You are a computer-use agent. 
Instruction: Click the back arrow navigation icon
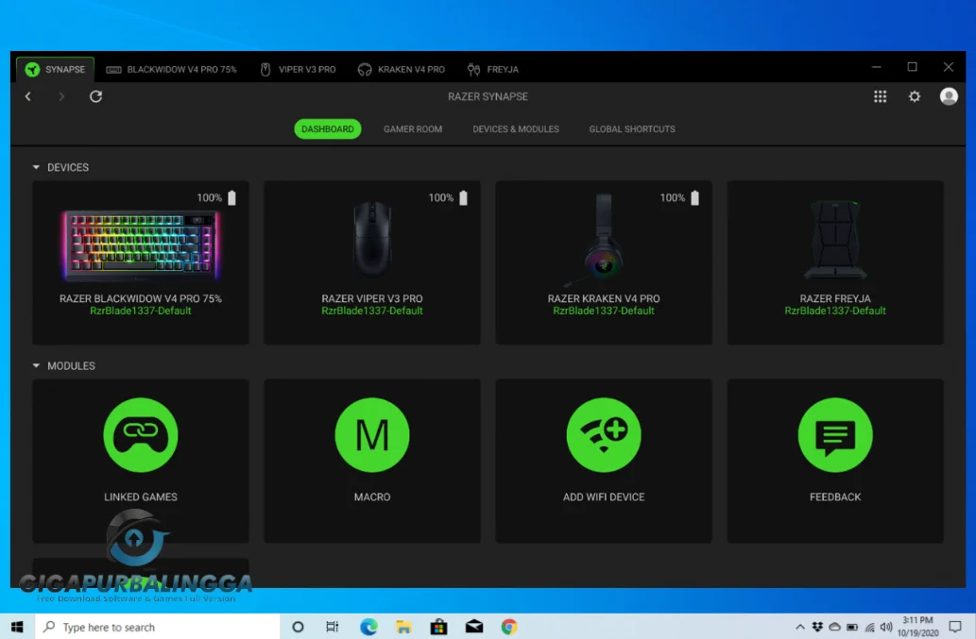(x=27, y=95)
